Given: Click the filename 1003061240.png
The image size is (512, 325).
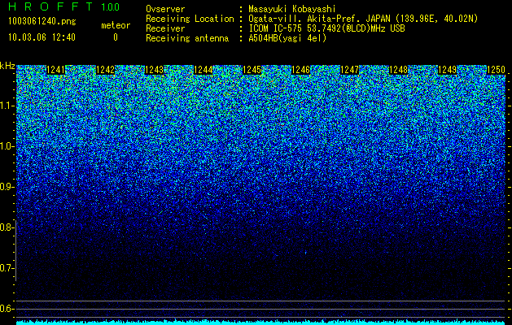Looking at the screenshot, I should (x=42, y=22).
